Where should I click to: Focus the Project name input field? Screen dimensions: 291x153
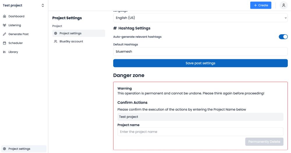point(200,132)
